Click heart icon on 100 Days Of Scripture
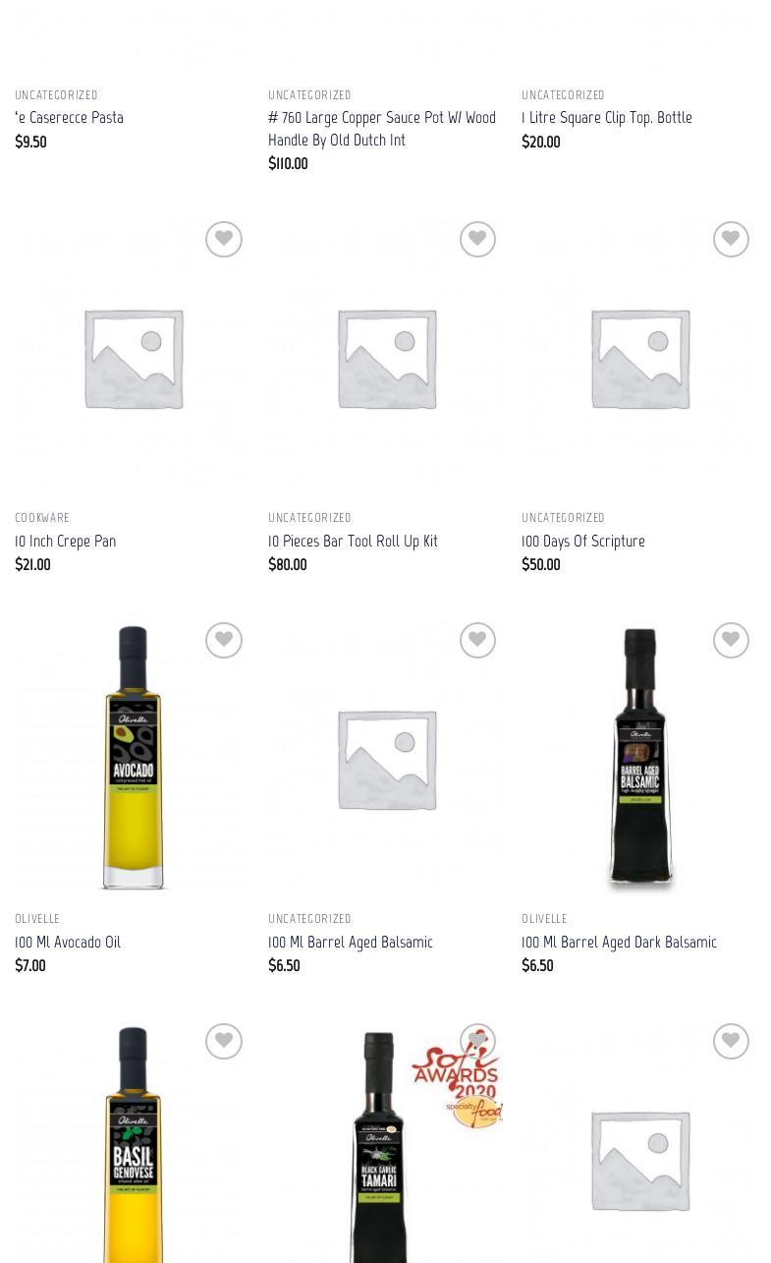Screen dimensions: 771x1263 pos(731,239)
